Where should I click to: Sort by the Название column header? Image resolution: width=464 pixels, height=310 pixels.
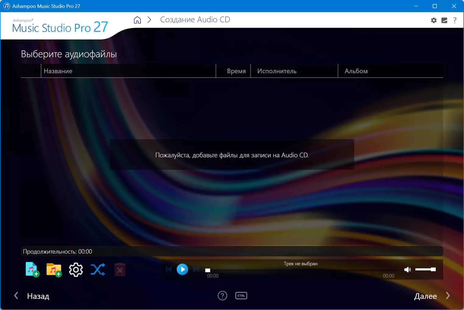128,71
